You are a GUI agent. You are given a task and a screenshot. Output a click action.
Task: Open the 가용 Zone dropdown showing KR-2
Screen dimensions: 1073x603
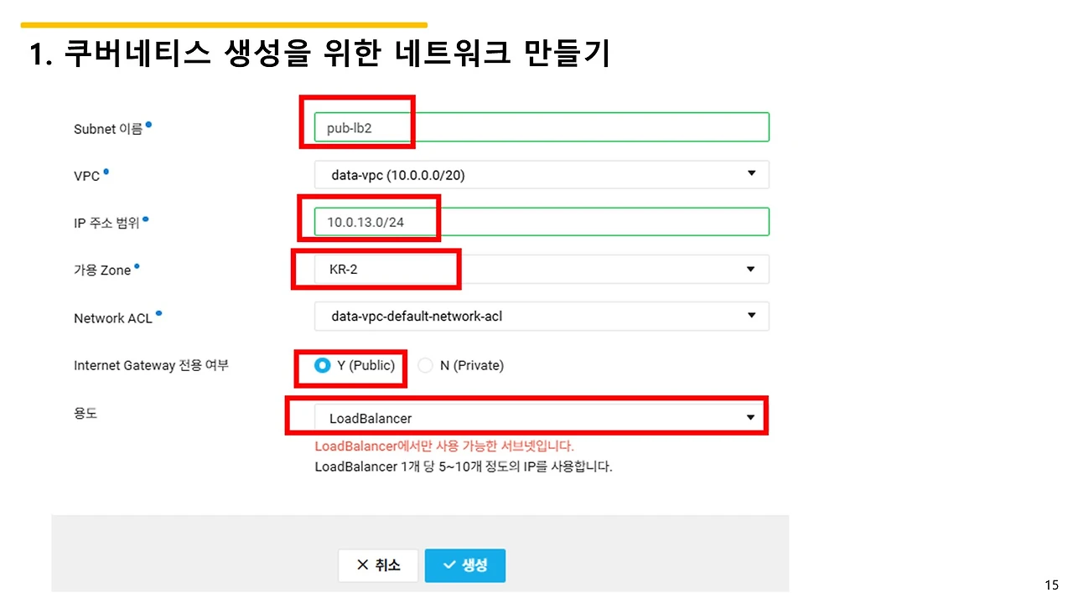pos(542,269)
